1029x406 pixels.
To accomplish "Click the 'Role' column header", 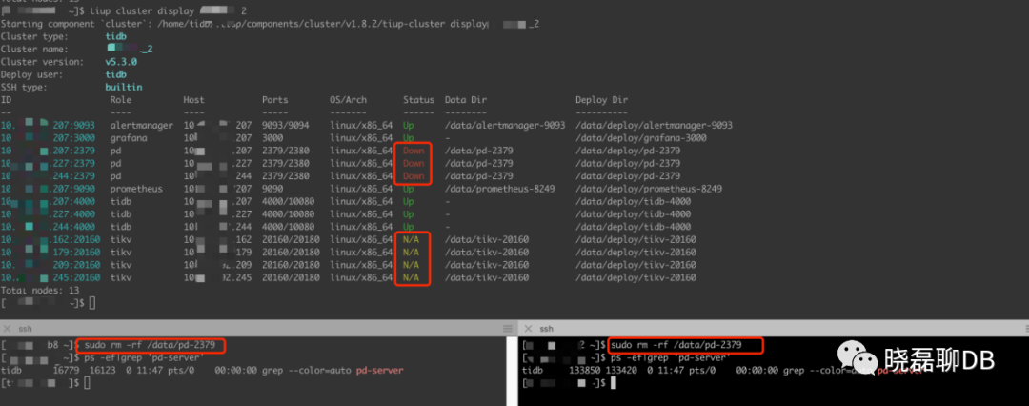I will [x=121, y=100].
